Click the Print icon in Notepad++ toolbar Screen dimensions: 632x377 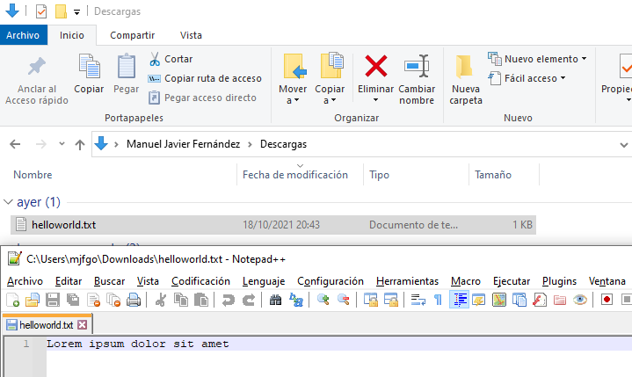click(134, 300)
